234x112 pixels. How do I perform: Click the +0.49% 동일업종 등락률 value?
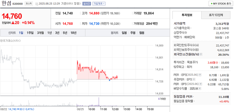[224, 102]
